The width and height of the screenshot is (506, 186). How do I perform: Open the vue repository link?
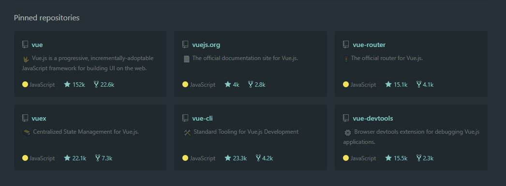pos(37,45)
